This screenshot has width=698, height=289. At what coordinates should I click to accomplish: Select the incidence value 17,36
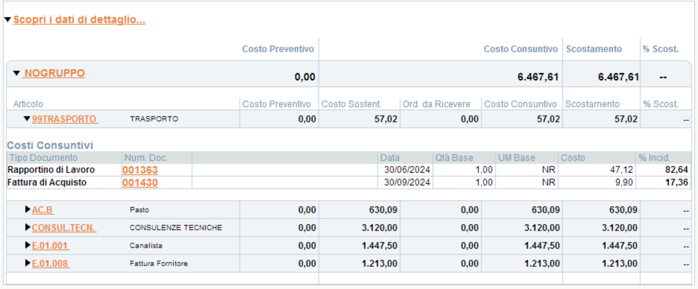click(677, 182)
